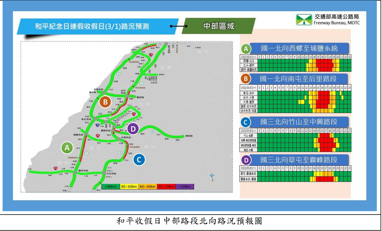Click the 交通部高速公路局 name text
This screenshot has height=231, width=382.
(x=337, y=17)
